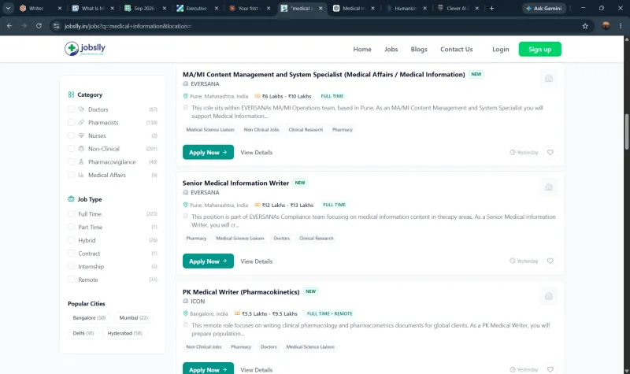This screenshot has height=374, width=630.
Task: Expand the tab search dropdown arrow
Action: pyautogui.click(x=8, y=8)
